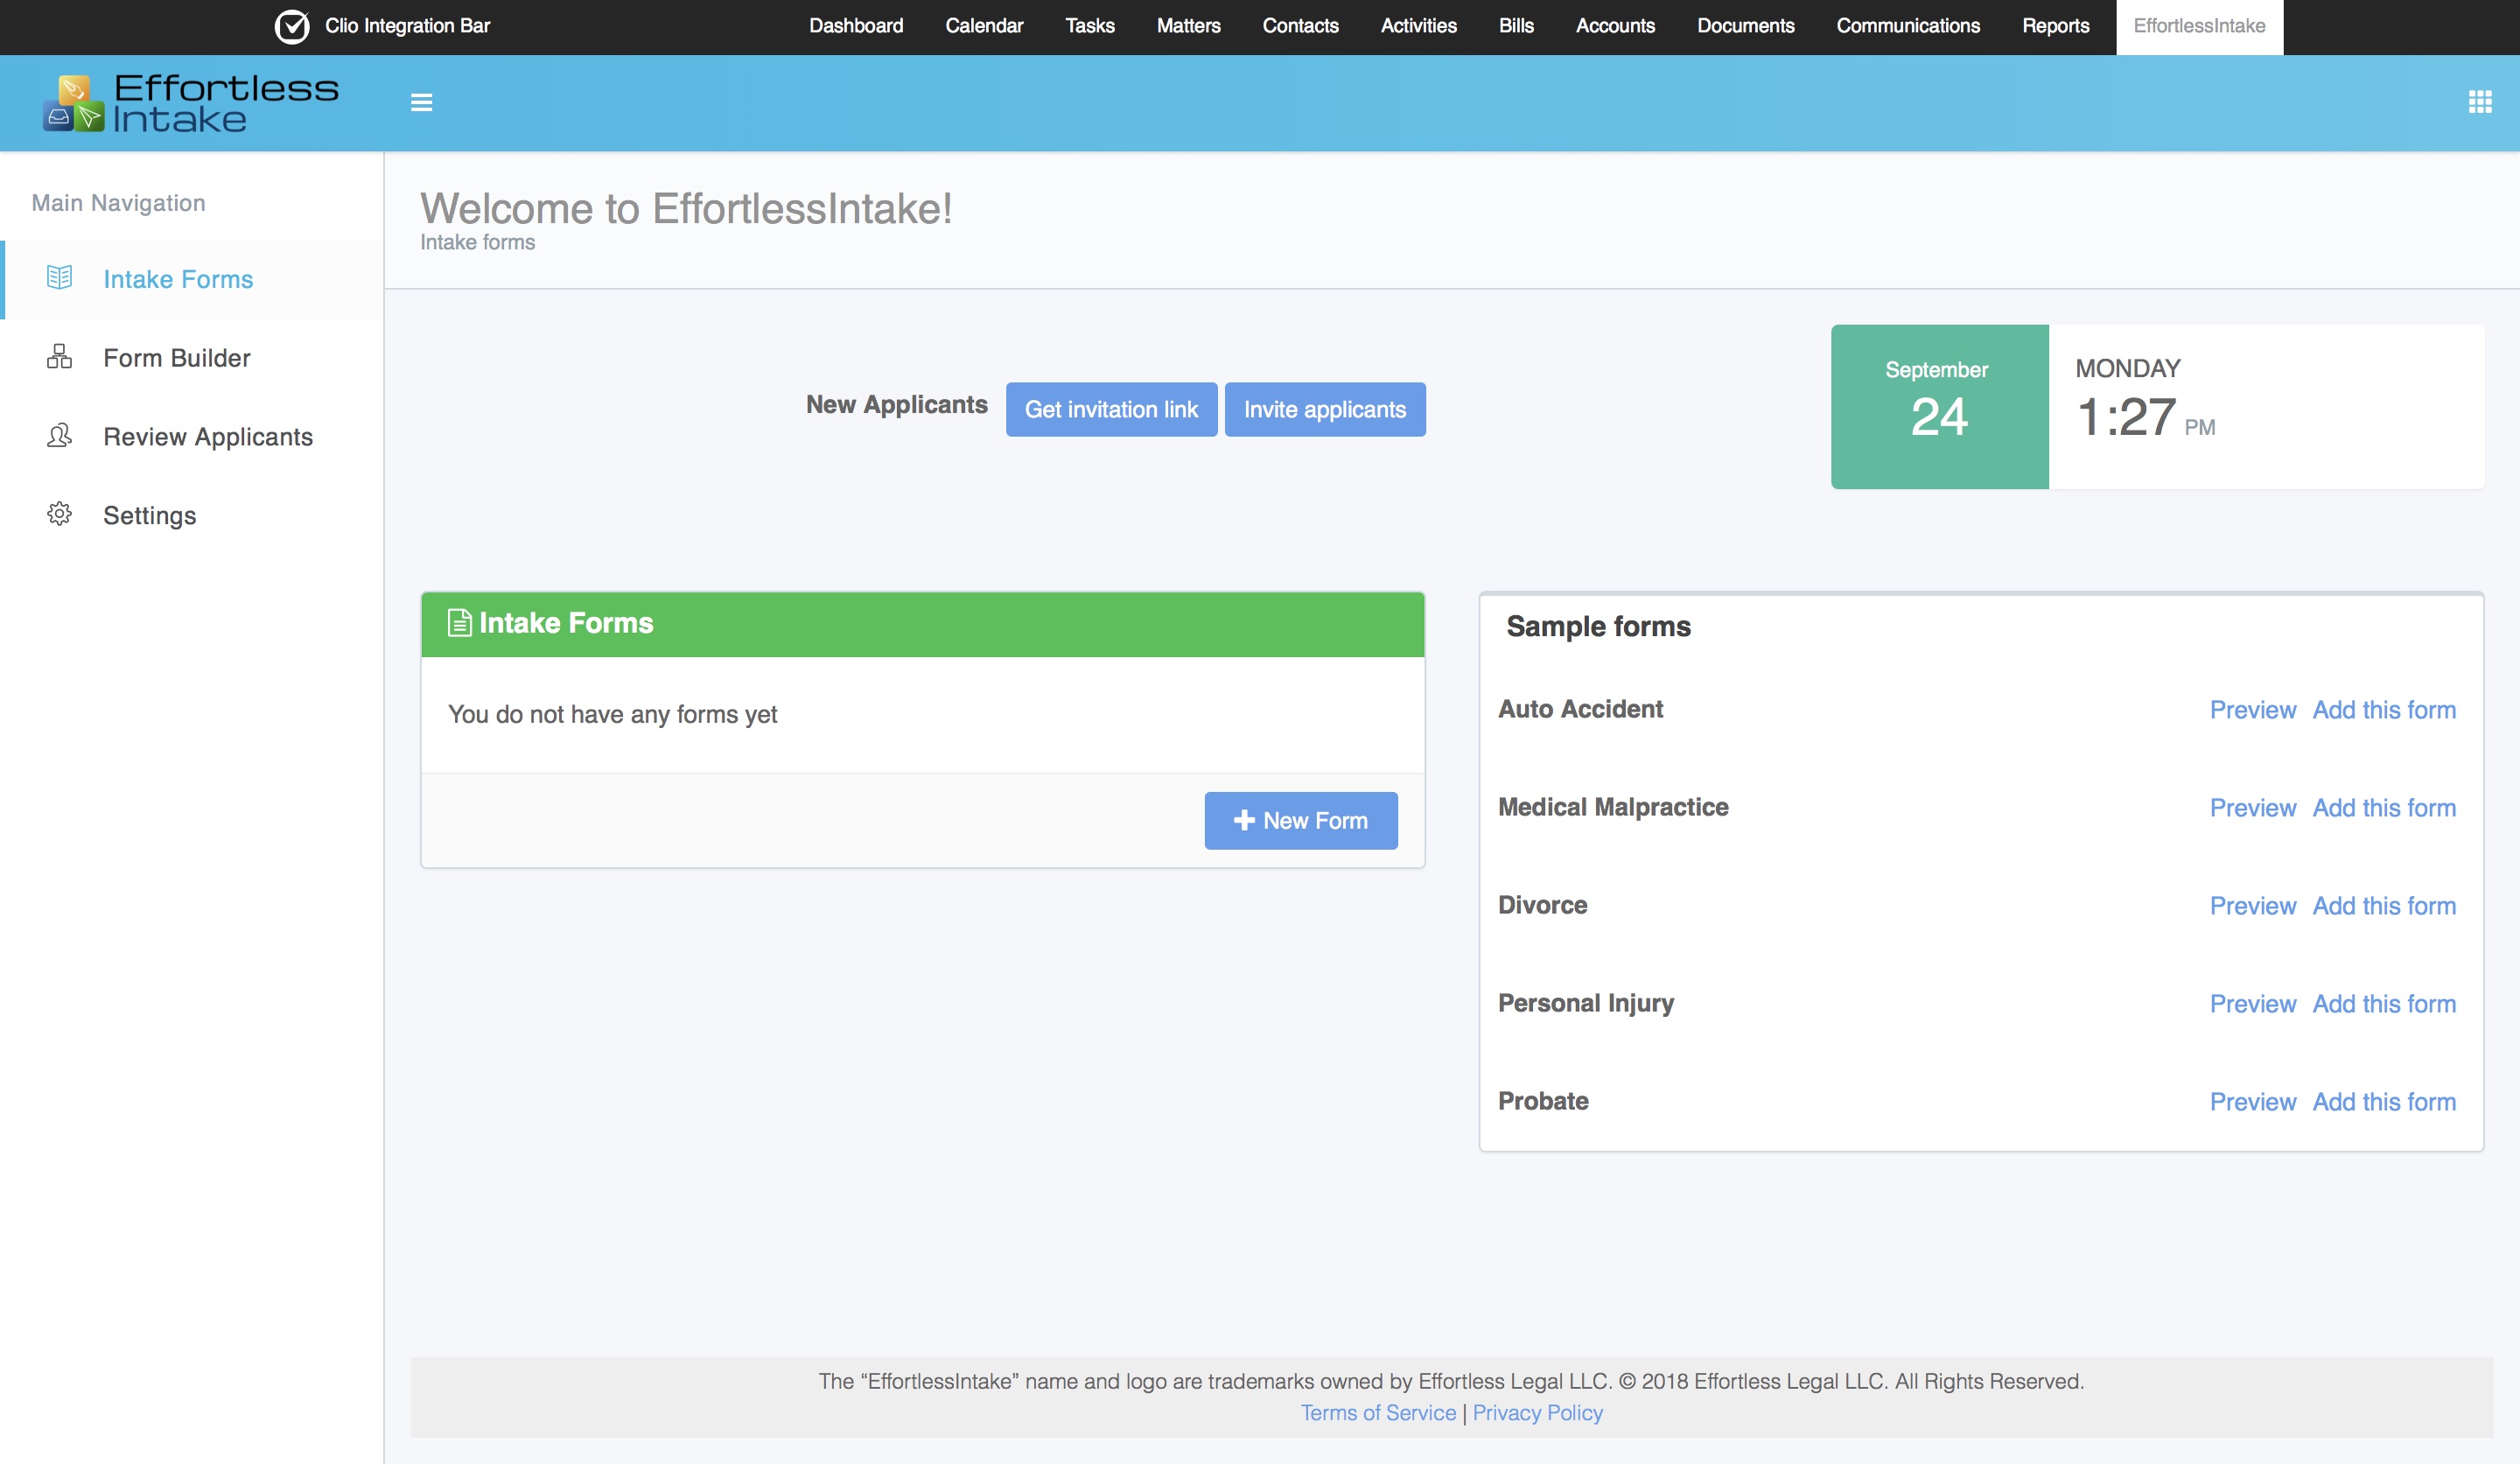This screenshot has width=2520, height=1464.
Task: Preview the Auto Accident sample form
Action: pyautogui.click(x=2252, y=710)
